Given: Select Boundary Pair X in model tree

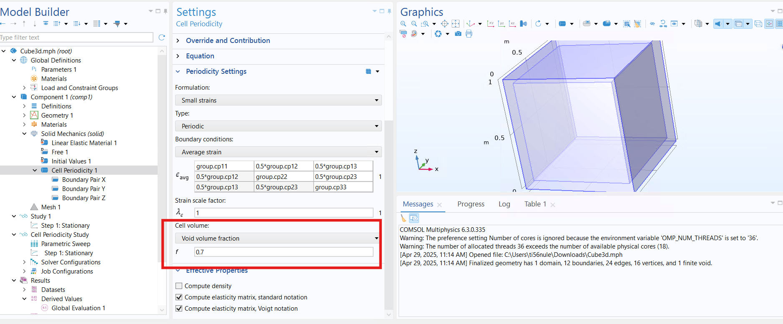Looking at the screenshot, I should pyautogui.click(x=83, y=180).
